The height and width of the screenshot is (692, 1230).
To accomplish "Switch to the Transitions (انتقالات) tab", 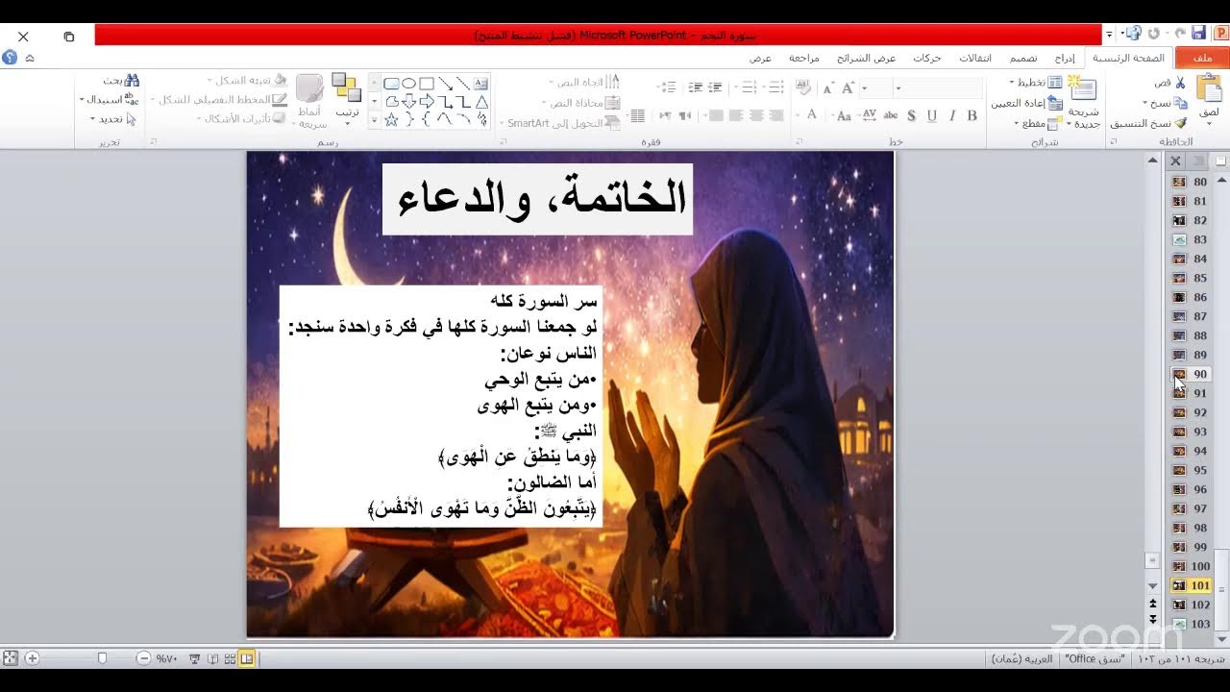I will pyautogui.click(x=975, y=58).
